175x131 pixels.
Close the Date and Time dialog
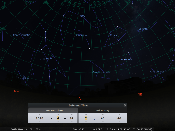(125, 105)
